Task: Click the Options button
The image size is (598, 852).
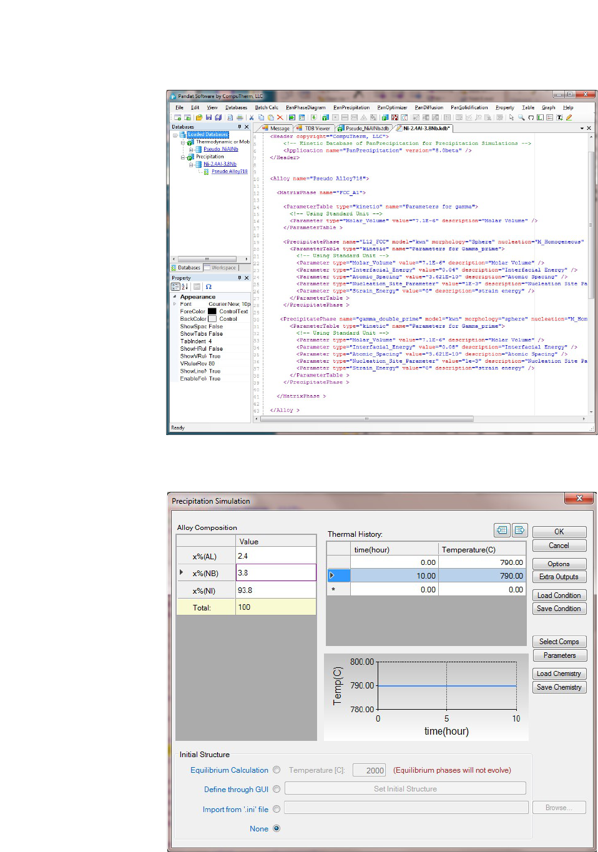Action: point(559,564)
